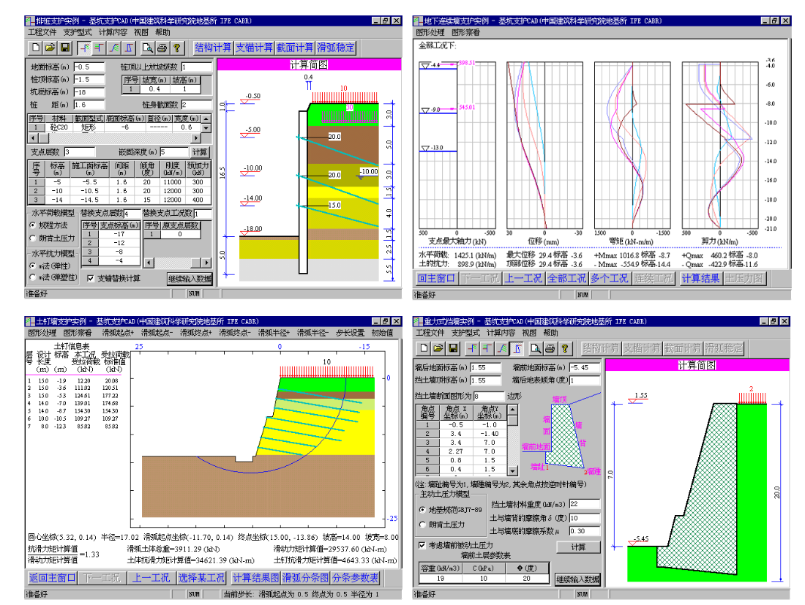Viewport: 805px width, 605px height.
Task: Click 支点层数 input field
Action: [80, 152]
